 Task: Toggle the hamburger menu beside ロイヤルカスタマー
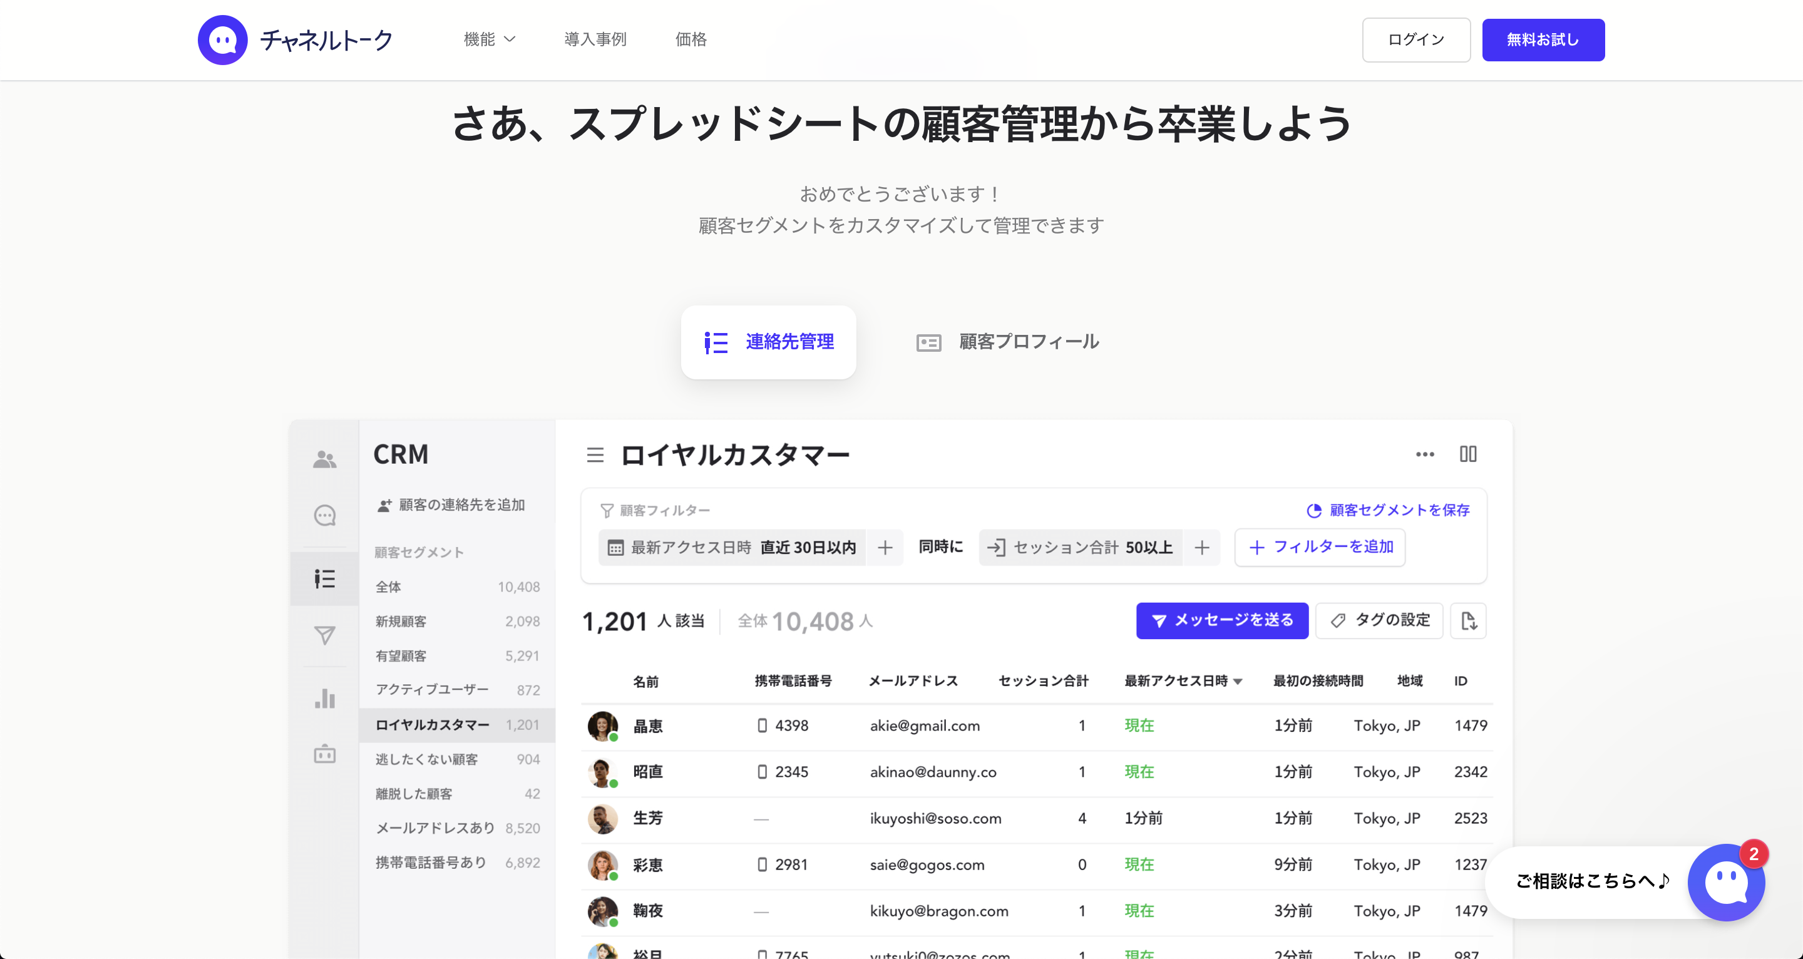[595, 456]
